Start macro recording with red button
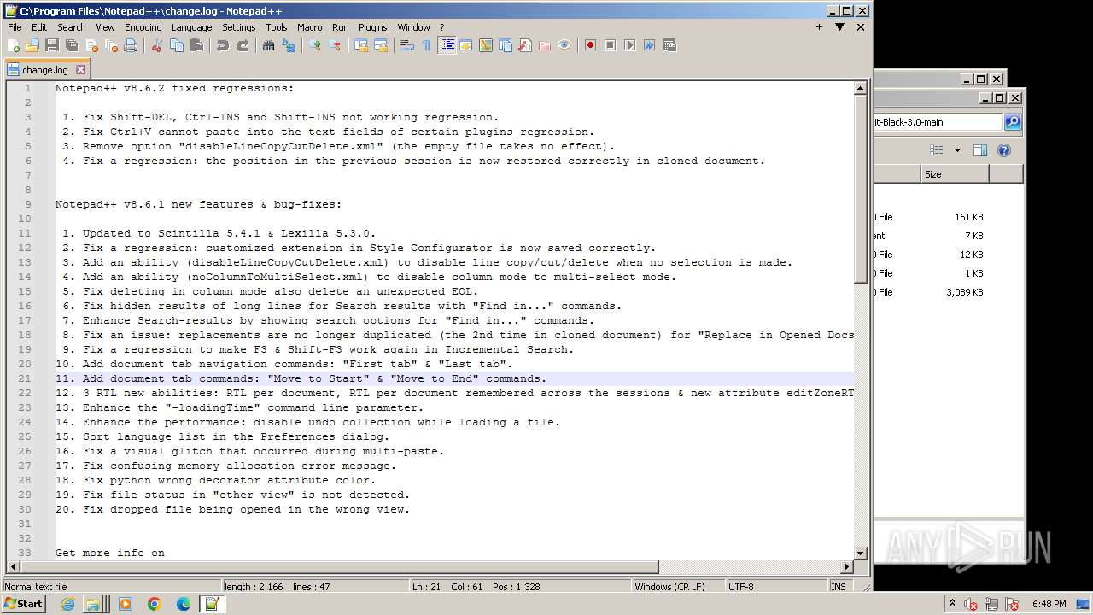Image resolution: width=1093 pixels, height=615 pixels. pos(590,45)
